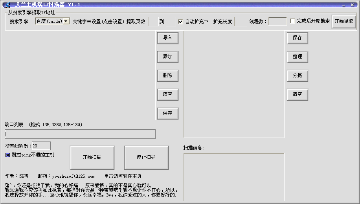
Task: Click the app icon in the title bar
Action: [x=6, y=4]
